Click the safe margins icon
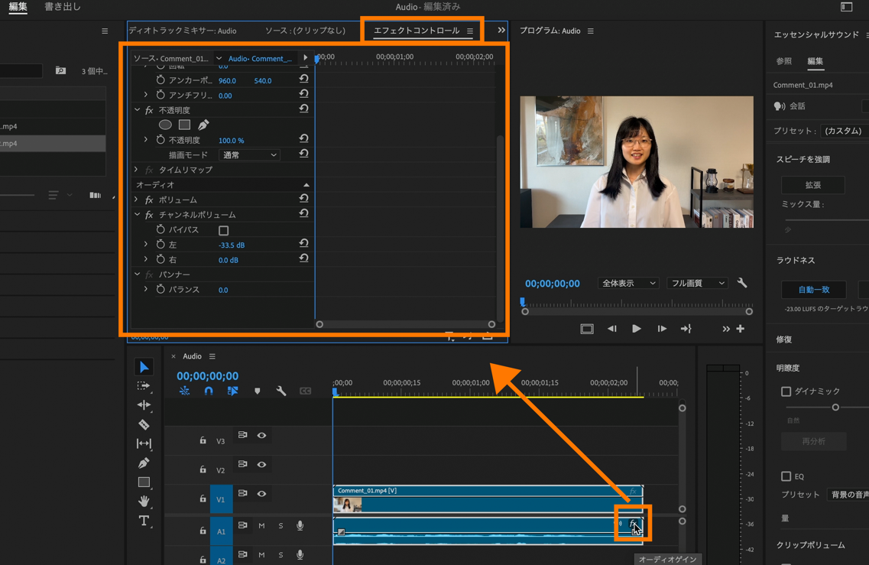The height and width of the screenshot is (565, 869). 587,329
